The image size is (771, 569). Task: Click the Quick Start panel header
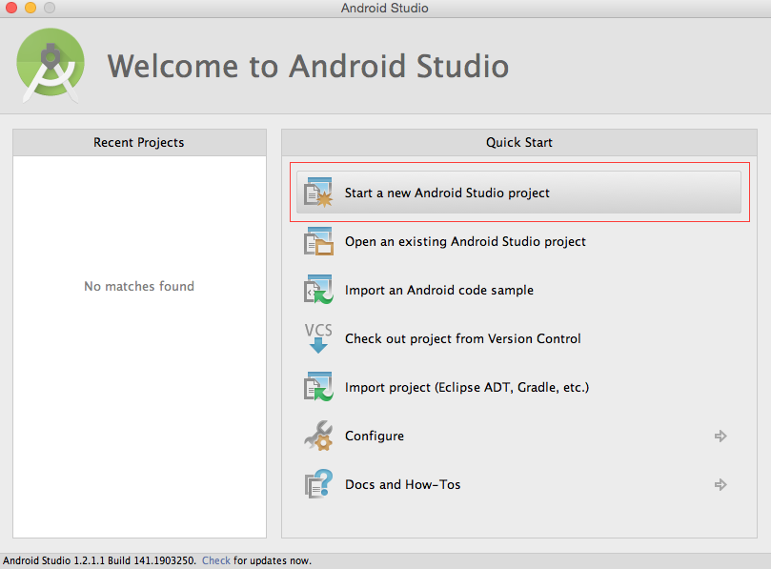click(518, 143)
